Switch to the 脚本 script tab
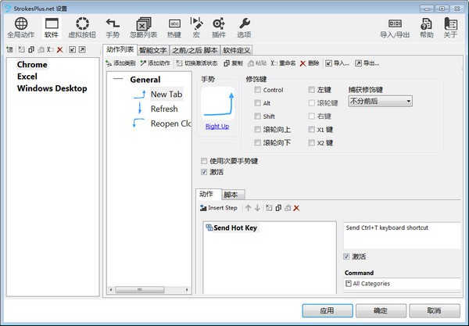This screenshot has height=326, width=469. click(232, 195)
